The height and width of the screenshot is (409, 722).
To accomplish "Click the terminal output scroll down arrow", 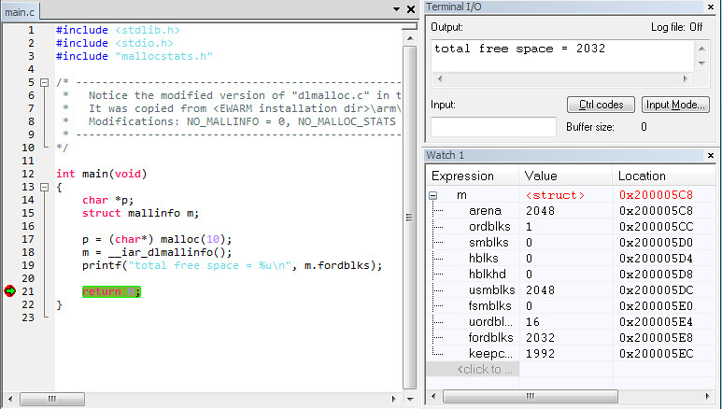I will tap(701, 63).
